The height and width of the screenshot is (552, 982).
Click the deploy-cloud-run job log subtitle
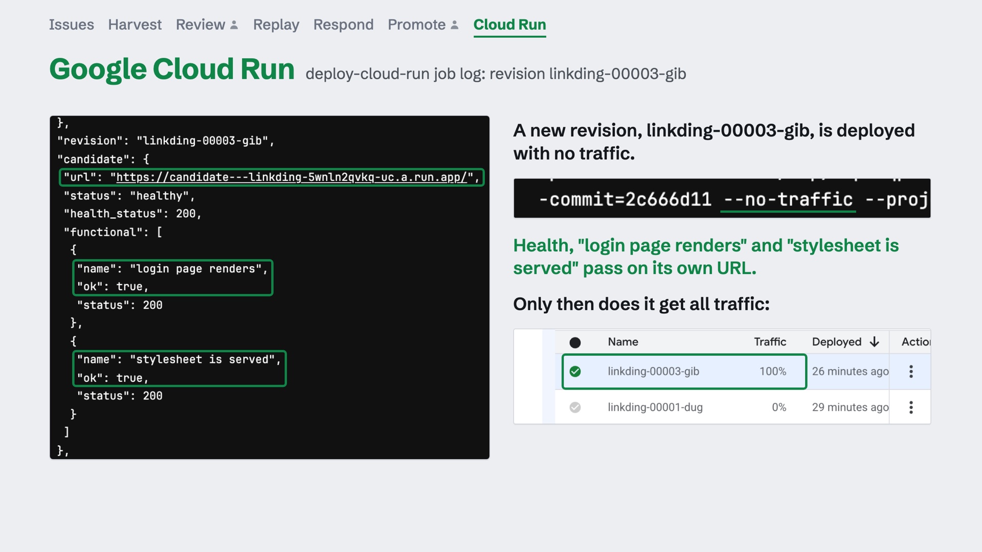point(496,74)
